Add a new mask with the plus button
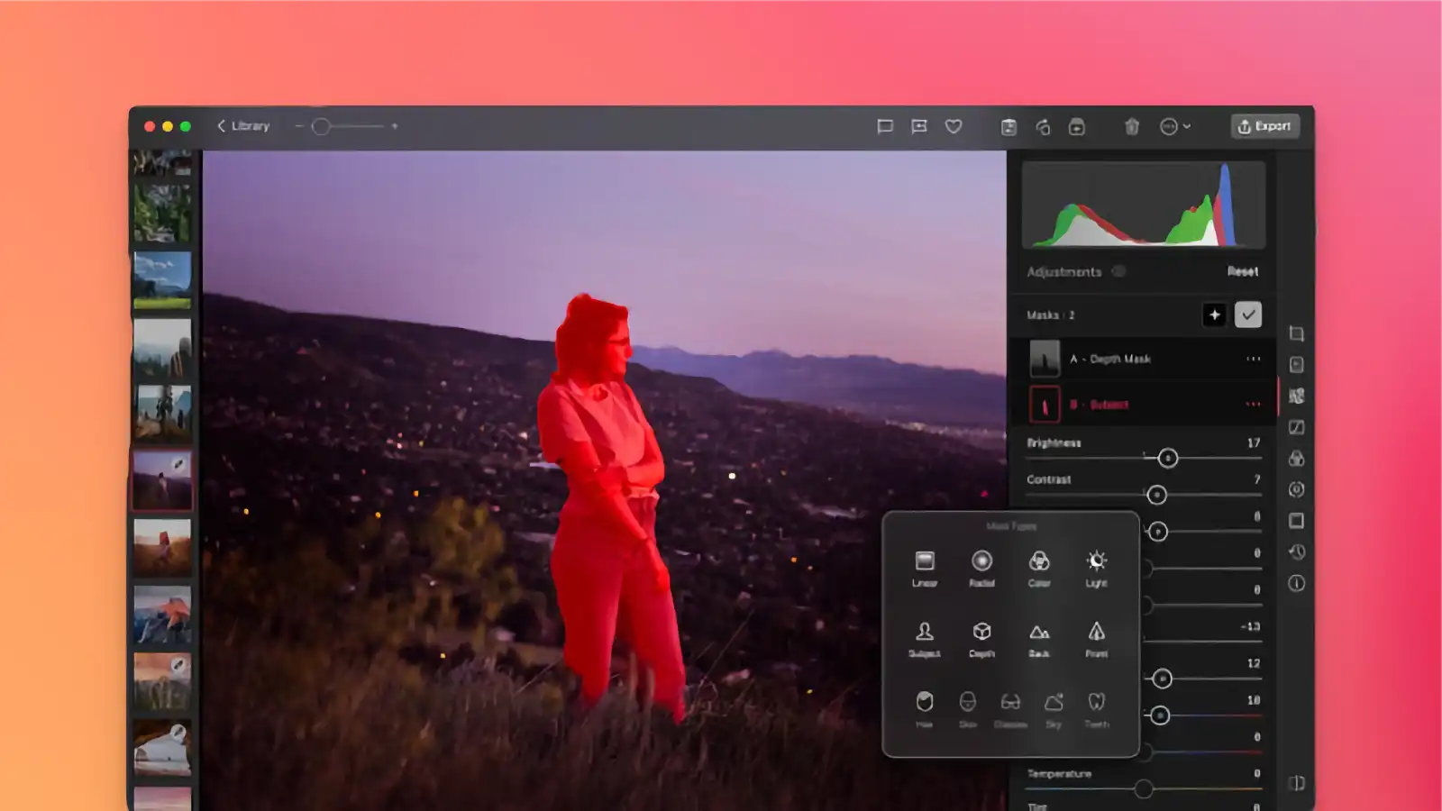The image size is (1442, 811). pos(1216,314)
